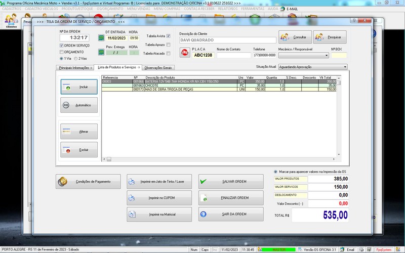Click SAIR DA ORDEM
The image size is (405, 253).
click(x=231, y=214)
